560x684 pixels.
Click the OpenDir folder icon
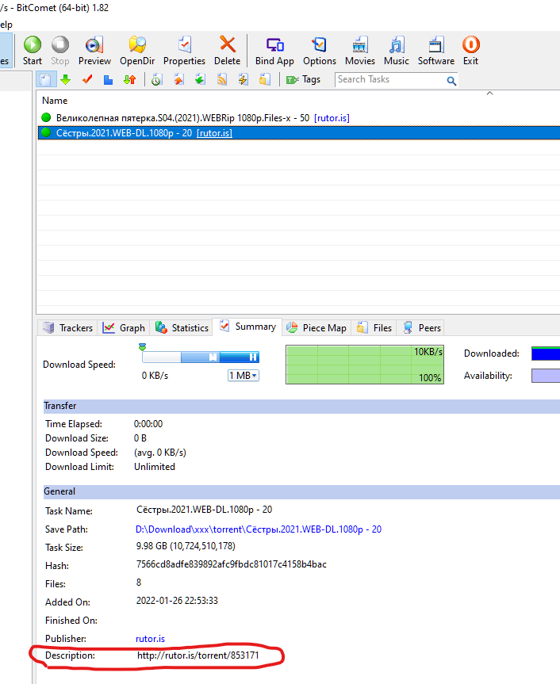(x=137, y=44)
